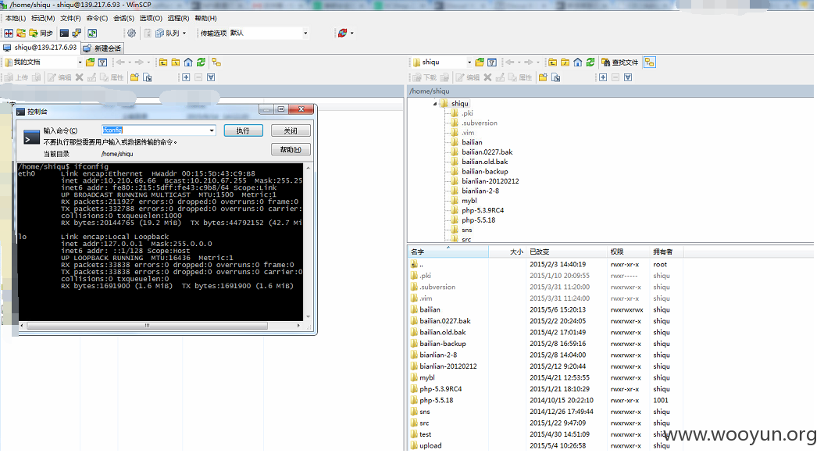The height and width of the screenshot is (457, 824).
Task: Open the Help (帮助) menu
Action: pos(205,18)
